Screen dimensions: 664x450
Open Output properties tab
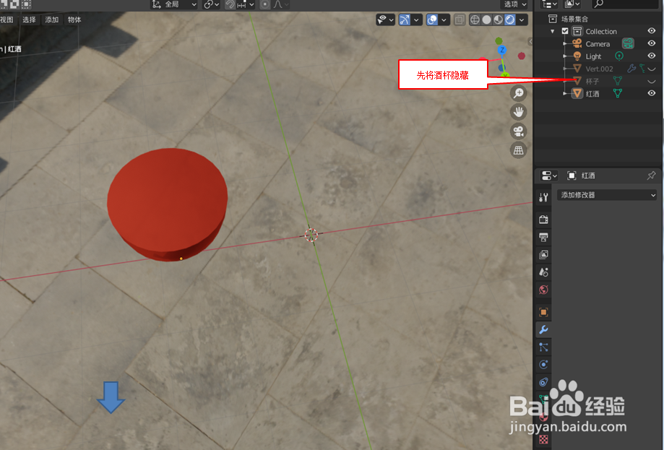[x=544, y=237]
